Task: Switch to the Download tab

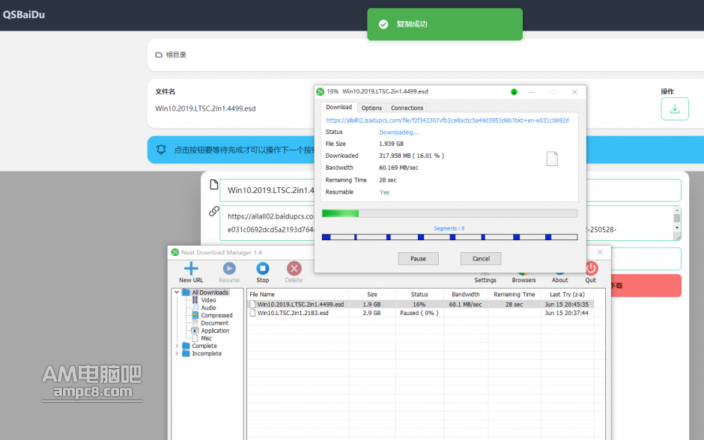Action: [339, 107]
